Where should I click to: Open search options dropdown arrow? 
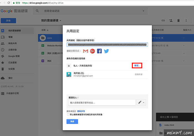click(x=143, y=11)
